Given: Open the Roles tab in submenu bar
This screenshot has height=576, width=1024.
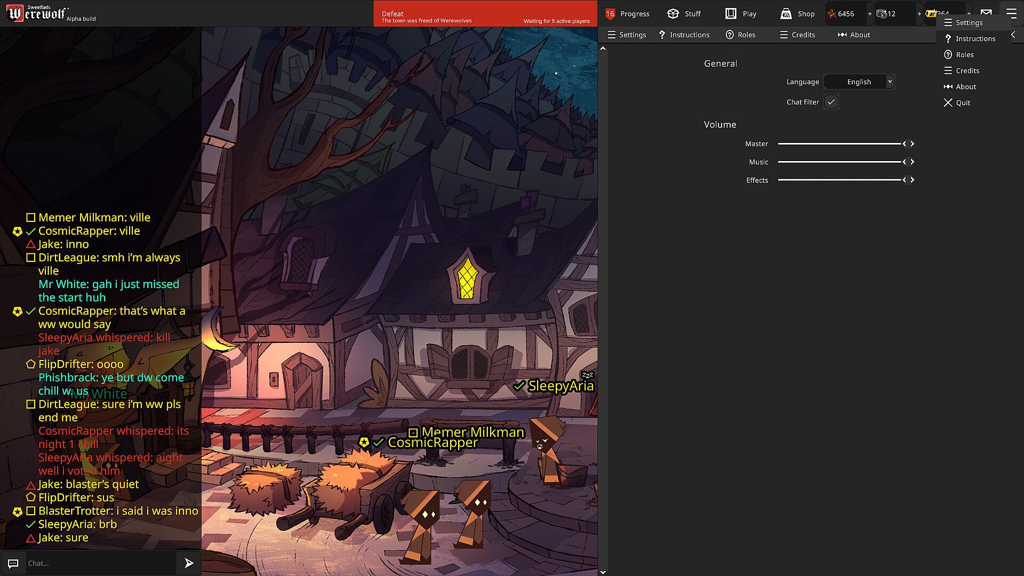Looking at the screenshot, I should click(x=741, y=35).
